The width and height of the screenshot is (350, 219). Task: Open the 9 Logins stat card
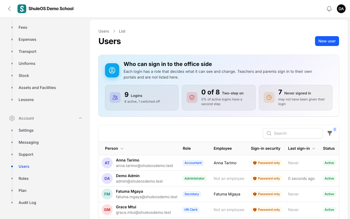pos(142,97)
